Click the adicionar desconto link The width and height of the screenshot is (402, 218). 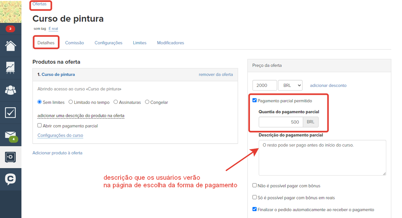[328, 85]
